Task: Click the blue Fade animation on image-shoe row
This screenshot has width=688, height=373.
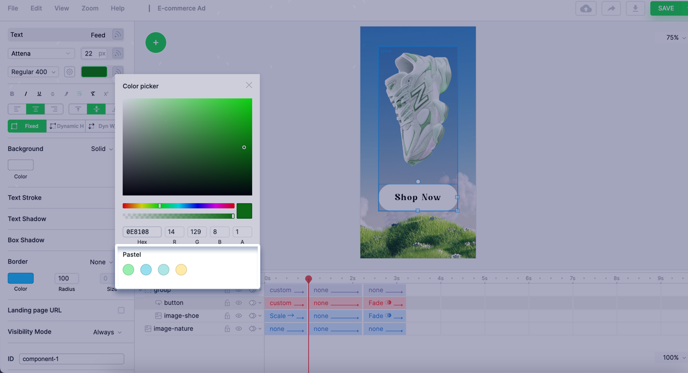Action: pyautogui.click(x=384, y=316)
